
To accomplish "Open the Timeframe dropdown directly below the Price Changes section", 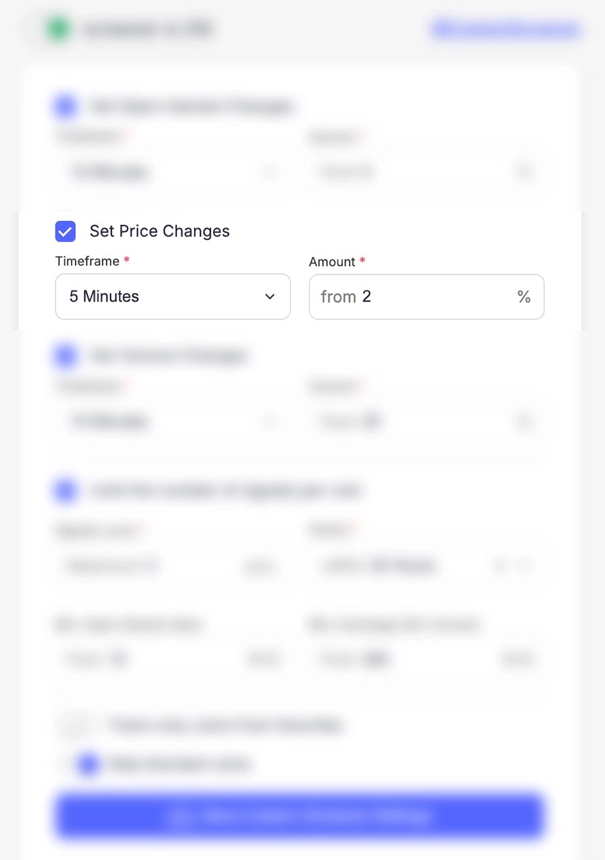I will tap(172, 421).
